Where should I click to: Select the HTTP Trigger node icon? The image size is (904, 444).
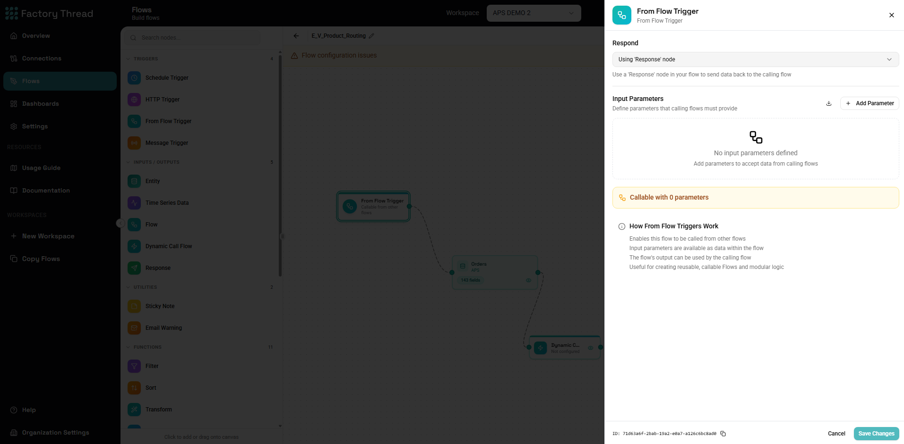[x=134, y=100]
